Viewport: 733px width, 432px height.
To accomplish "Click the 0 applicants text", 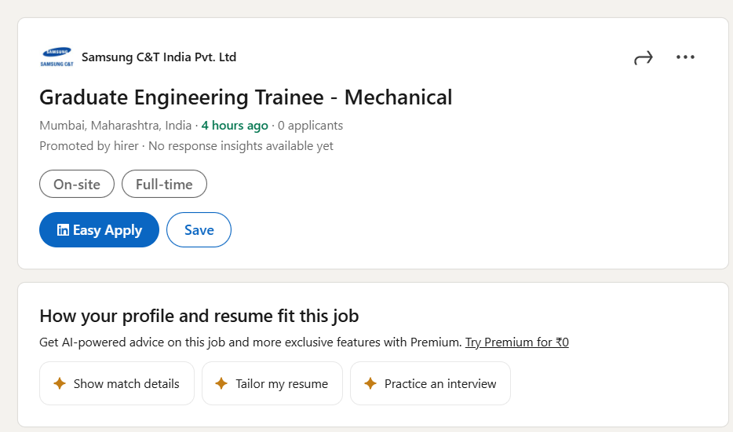I will (310, 126).
